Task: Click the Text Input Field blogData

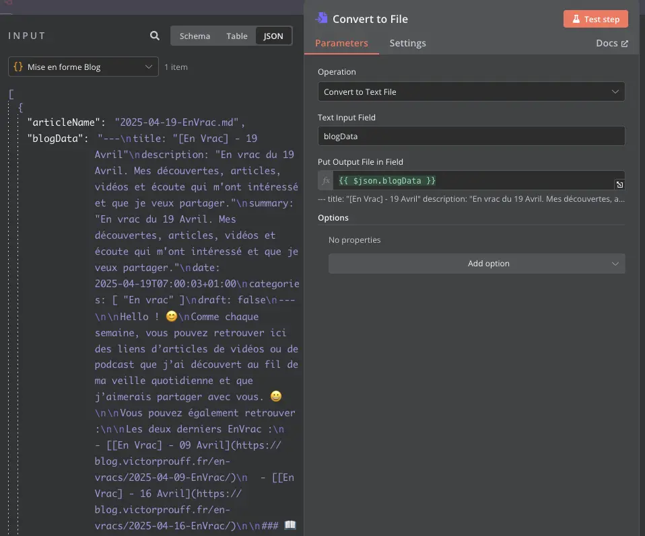Action: 471,136
